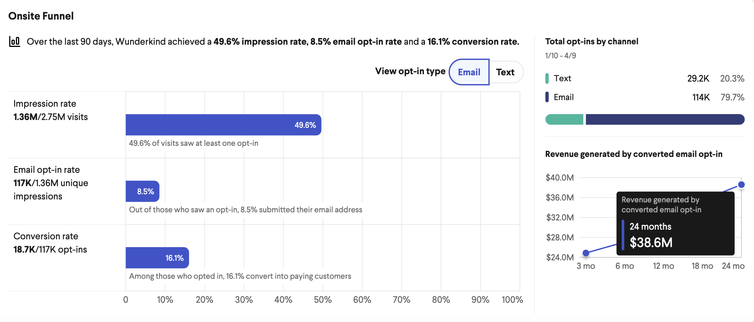The width and height of the screenshot is (754, 322).
Task: Click the navy Email segment of channel bar
Action: coord(665,119)
